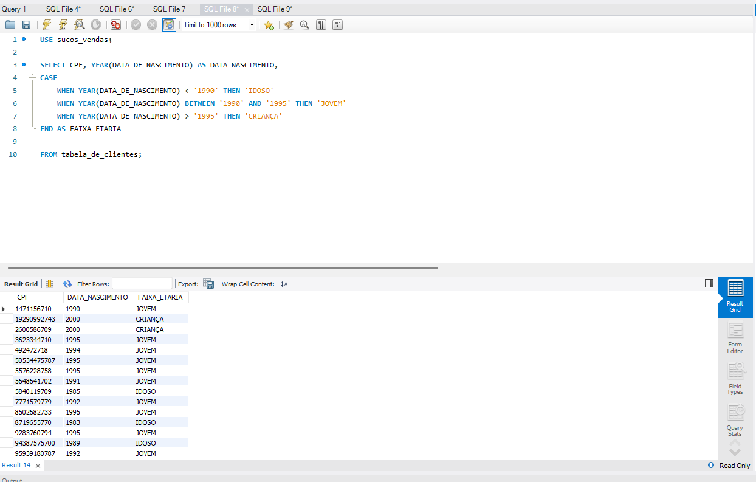Select IDOSO cell in row 94387575700

point(161,443)
